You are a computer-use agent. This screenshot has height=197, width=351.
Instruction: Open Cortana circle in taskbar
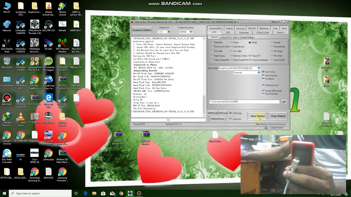tap(76, 193)
